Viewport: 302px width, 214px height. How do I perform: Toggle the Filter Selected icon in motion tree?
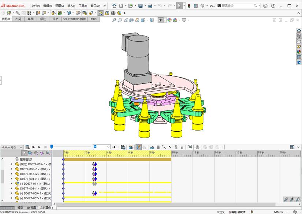(42, 153)
